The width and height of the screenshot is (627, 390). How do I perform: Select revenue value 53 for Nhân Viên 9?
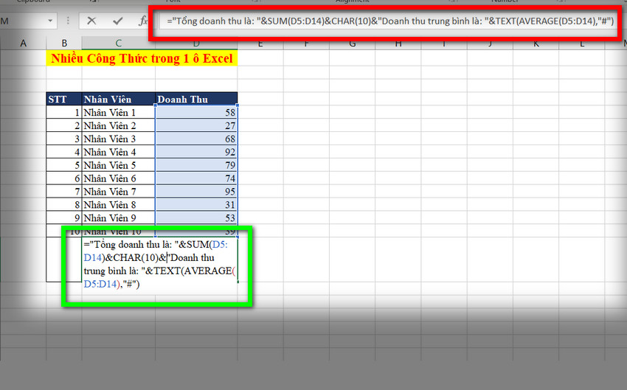point(196,217)
